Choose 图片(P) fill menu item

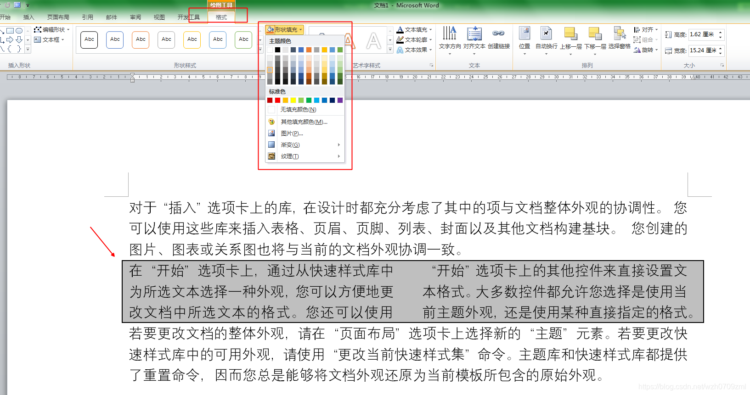point(305,133)
